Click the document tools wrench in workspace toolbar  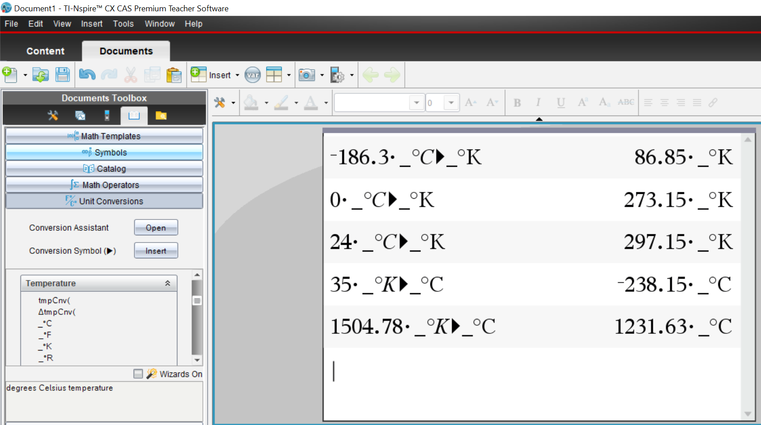pyautogui.click(x=219, y=103)
